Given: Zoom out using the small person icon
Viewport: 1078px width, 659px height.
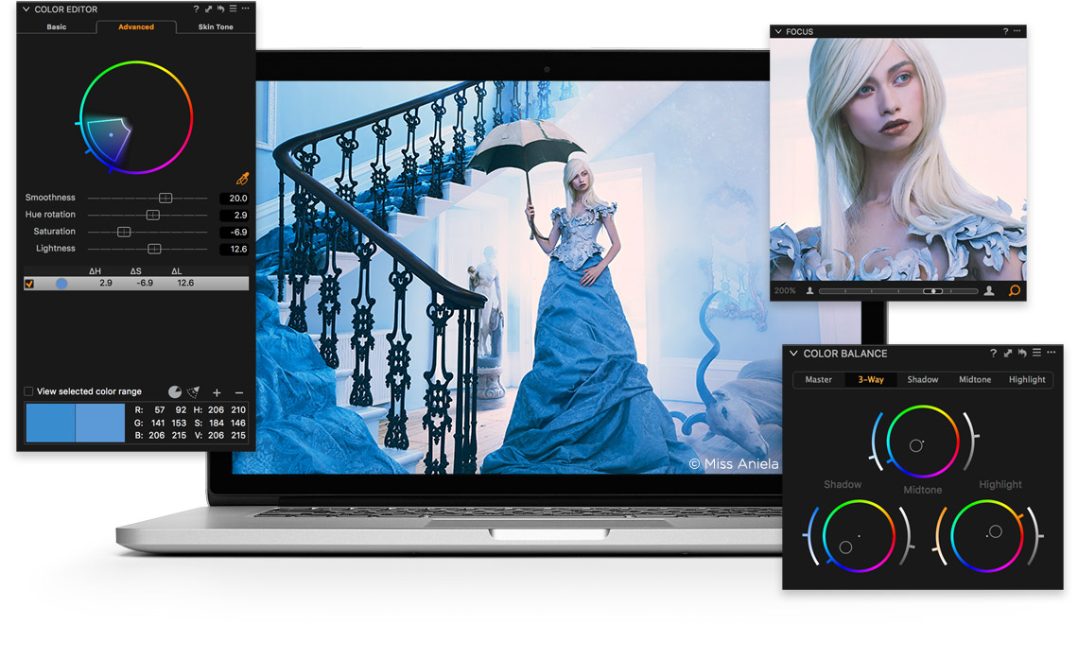Looking at the screenshot, I should 809,290.
